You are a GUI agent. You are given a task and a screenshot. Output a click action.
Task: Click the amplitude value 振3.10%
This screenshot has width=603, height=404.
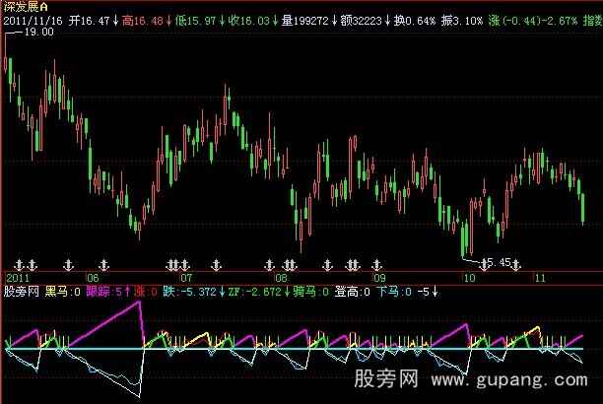(x=462, y=21)
